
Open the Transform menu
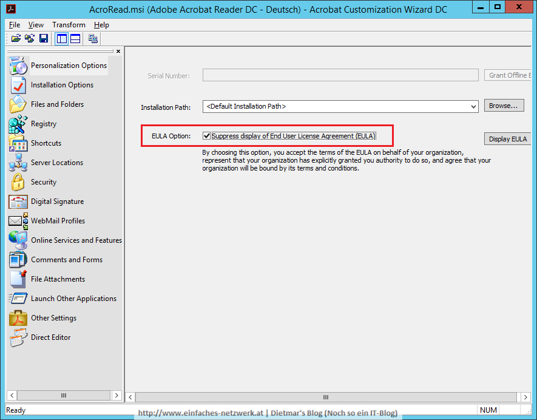[69, 25]
